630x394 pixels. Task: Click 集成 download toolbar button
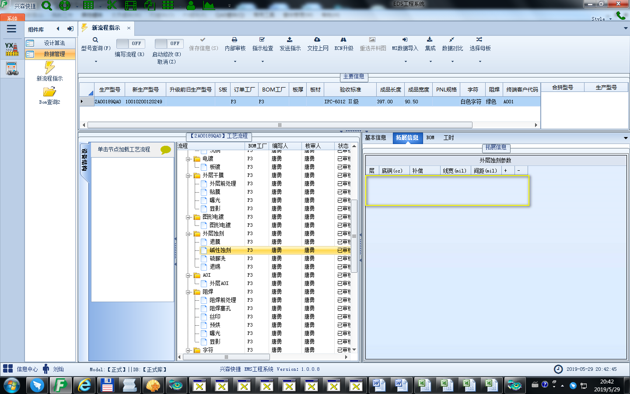tap(430, 44)
